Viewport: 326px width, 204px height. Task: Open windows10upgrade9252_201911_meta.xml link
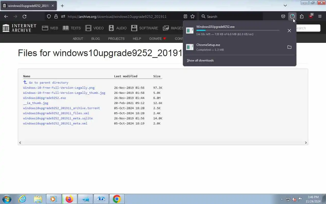pos(55,123)
